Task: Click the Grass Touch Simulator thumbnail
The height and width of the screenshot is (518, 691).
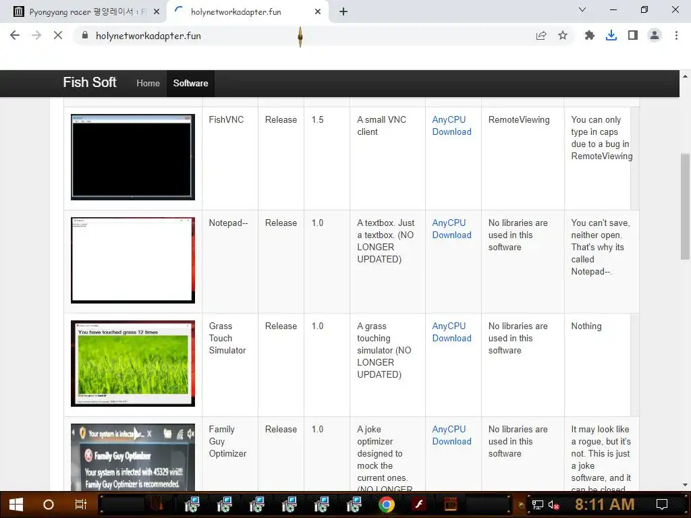Action: pyautogui.click(x=133, y=364)
